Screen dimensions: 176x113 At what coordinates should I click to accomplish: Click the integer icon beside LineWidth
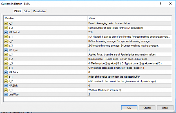pos(6,94)
